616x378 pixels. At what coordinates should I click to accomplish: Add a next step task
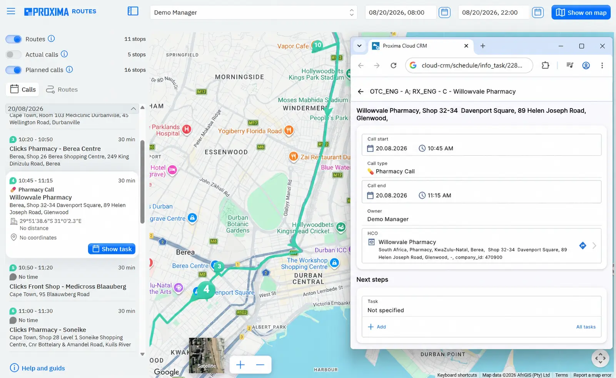pos(377,327)
